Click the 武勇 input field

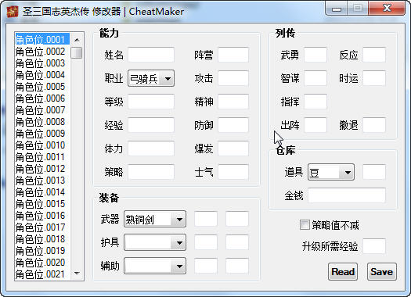point(315,55)
